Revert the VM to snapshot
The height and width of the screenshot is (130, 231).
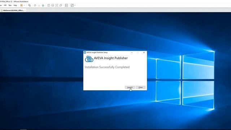click(x=39, y=5)
